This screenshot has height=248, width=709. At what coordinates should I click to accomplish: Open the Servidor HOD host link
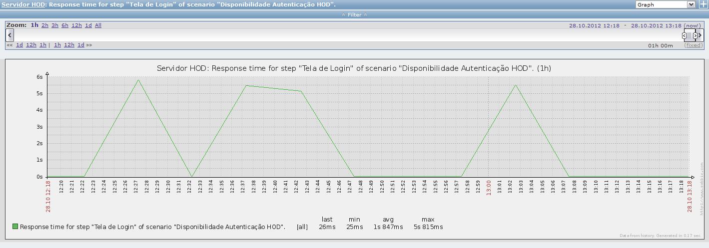click(x=23, y=4)
